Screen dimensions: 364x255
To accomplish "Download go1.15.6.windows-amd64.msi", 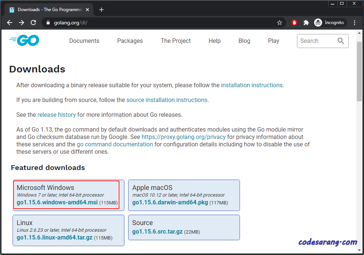I will 57,202.
